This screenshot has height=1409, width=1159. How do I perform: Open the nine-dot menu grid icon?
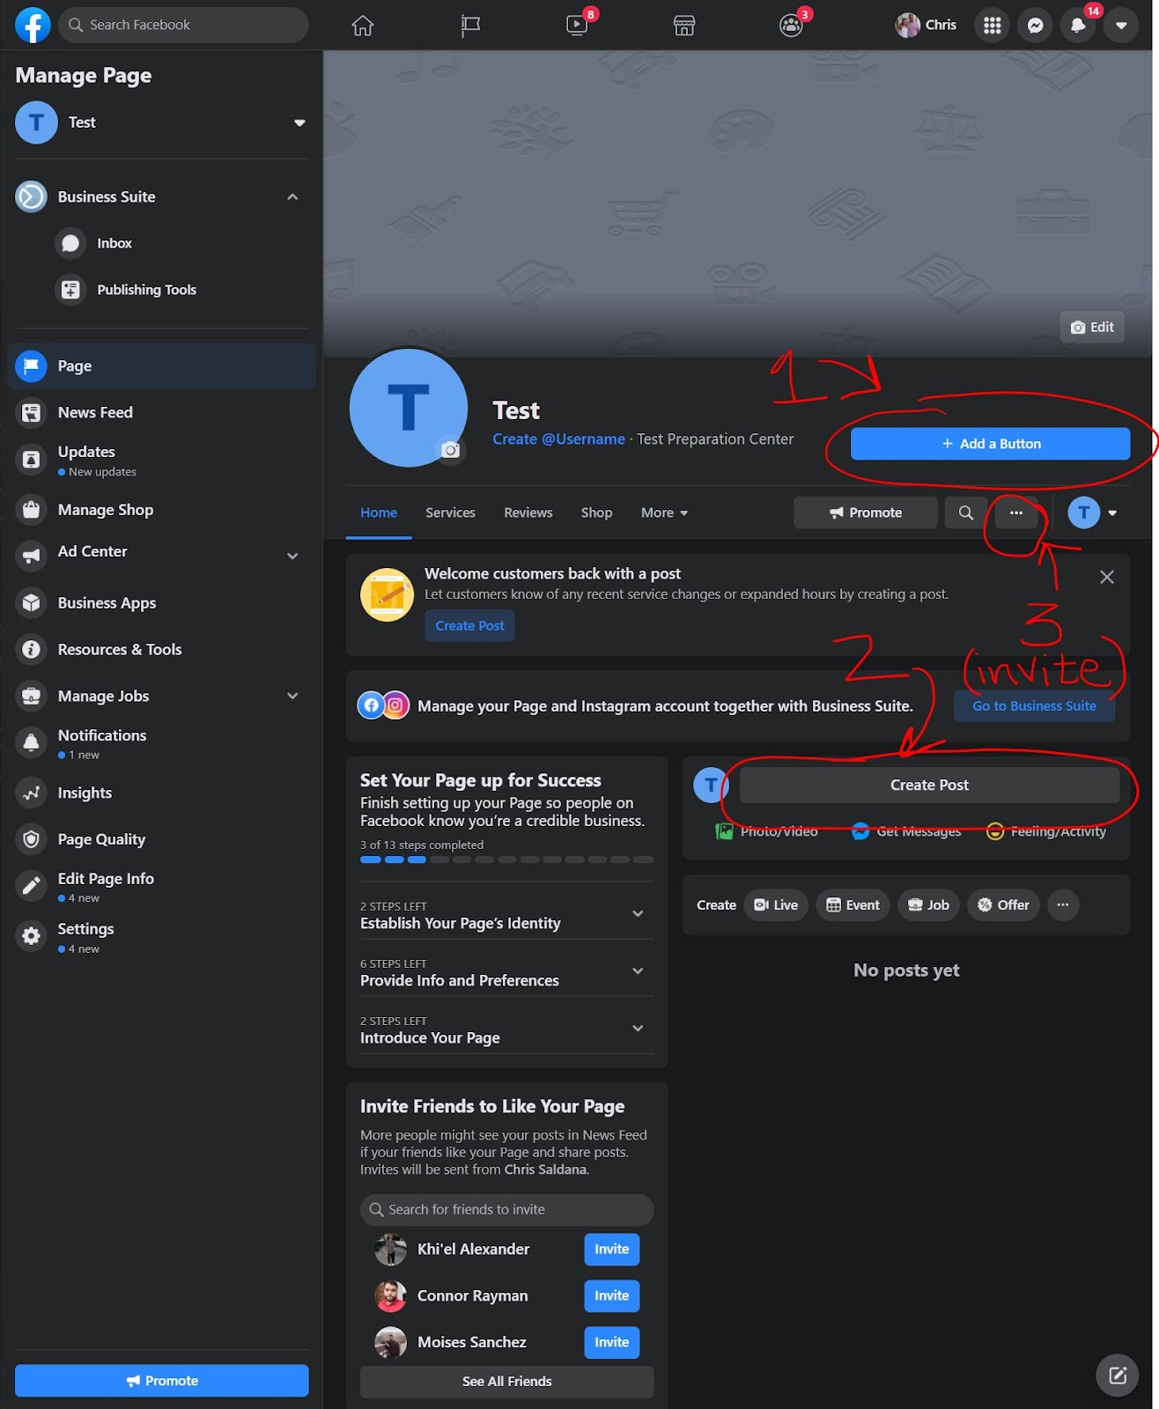tap(993, 26)
